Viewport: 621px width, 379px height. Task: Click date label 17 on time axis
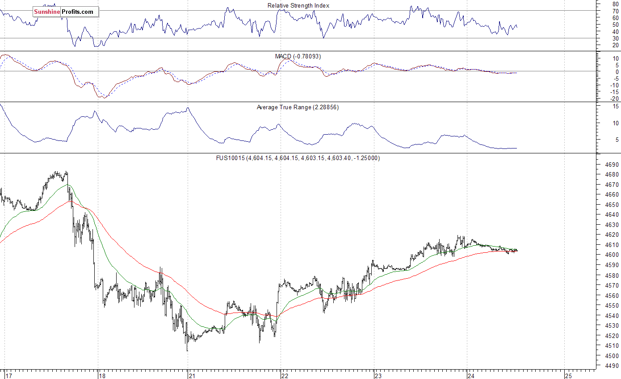pyautogui.click(x=9, y=375)
